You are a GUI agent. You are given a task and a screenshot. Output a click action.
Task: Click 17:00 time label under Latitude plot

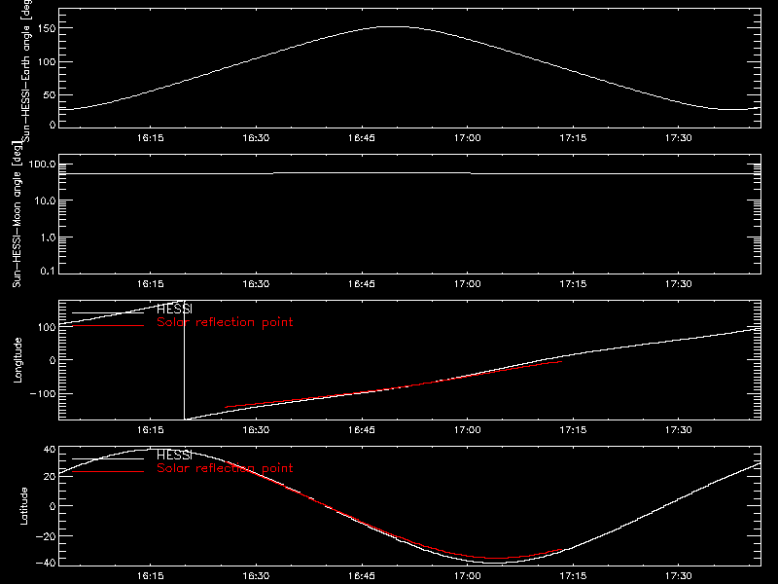[468, 575]
